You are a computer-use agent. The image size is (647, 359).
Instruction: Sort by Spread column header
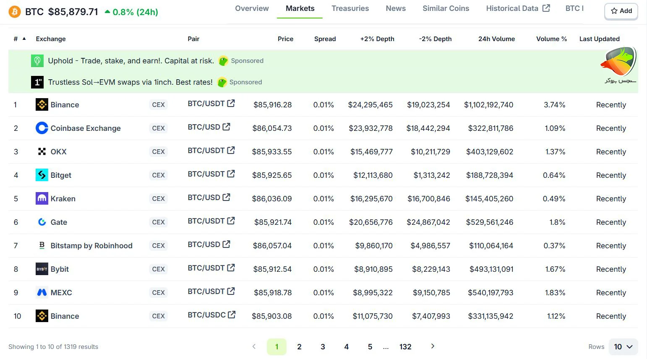(x=325, y=39)
